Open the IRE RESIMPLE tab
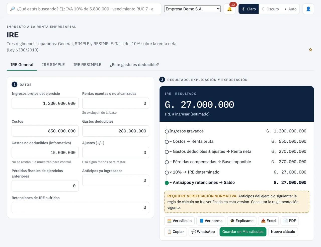The image size is (321, 247). [x=87, y=65]
